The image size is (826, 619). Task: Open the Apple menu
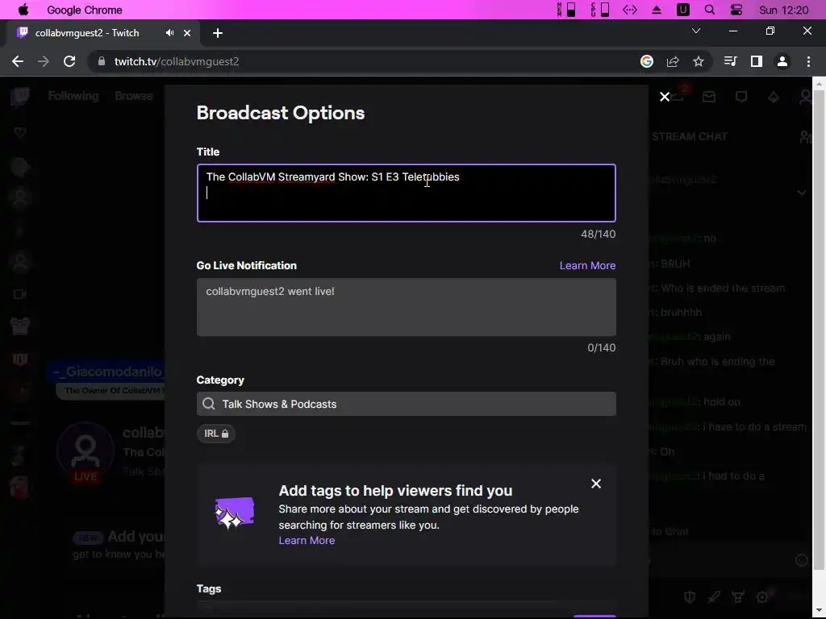click(x=23, y=10)
